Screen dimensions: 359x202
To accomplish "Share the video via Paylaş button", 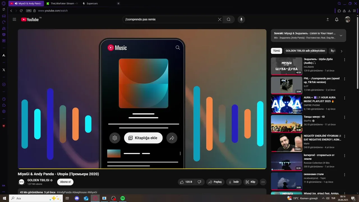I will click(215, 182).
